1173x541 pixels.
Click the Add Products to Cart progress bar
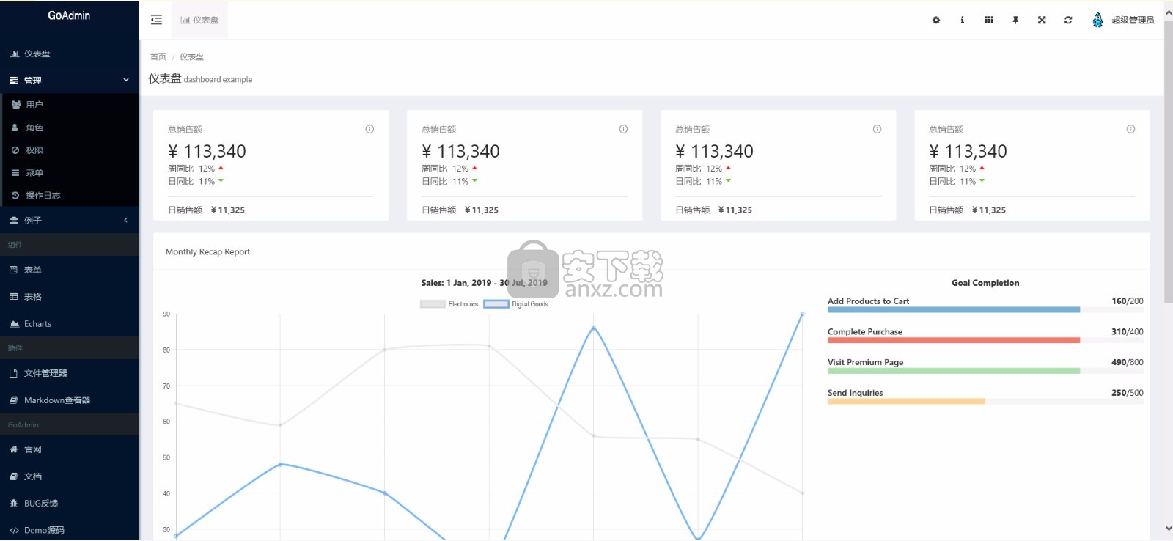point(985,310)
